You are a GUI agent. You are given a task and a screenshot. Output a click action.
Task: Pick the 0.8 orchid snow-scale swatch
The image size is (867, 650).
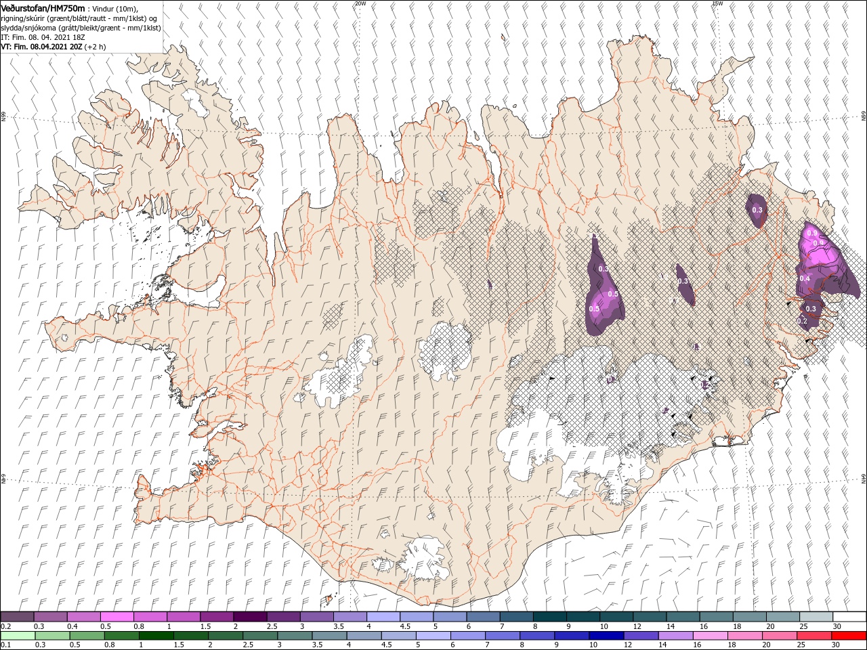pyautogui.click(x=150, y=617)
